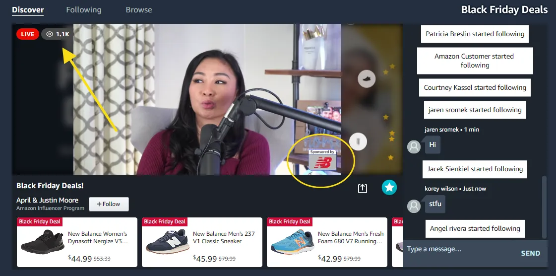The image size is (556, 276).
Task: Click Patricia Breslin started following notice
Action: point(475,34)
